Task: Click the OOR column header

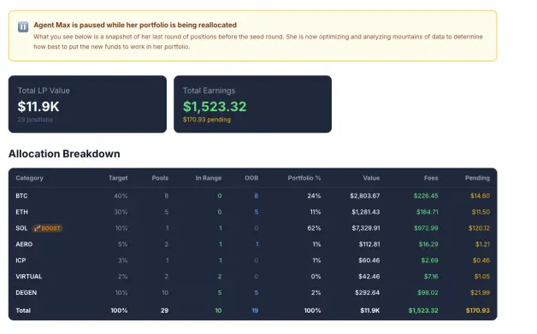Action: pyautogui.click(x=251, y=178)
